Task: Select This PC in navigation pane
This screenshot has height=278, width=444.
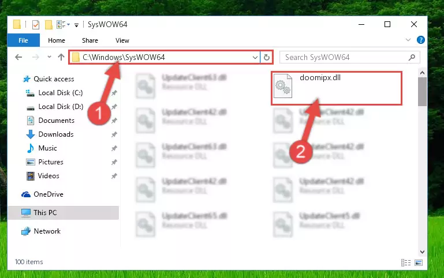Action: [x=45, y=213]
